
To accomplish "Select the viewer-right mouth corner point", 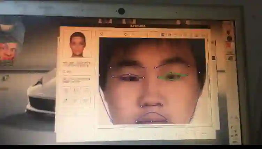I will [167, 121].
